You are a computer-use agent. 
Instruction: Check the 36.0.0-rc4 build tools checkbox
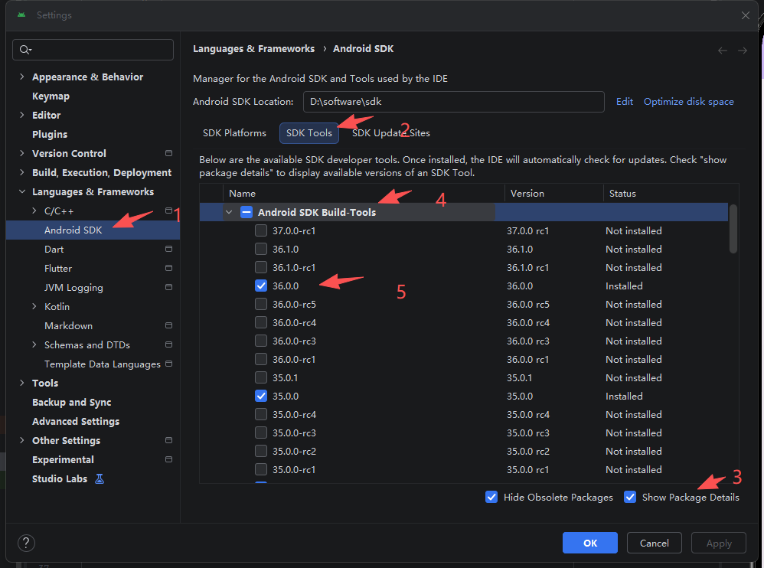[x=261, y=322]
